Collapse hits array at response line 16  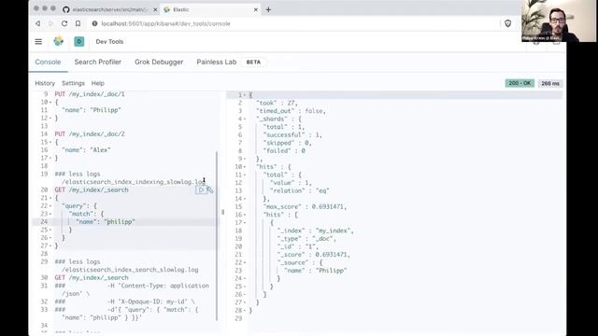[245, 215]
